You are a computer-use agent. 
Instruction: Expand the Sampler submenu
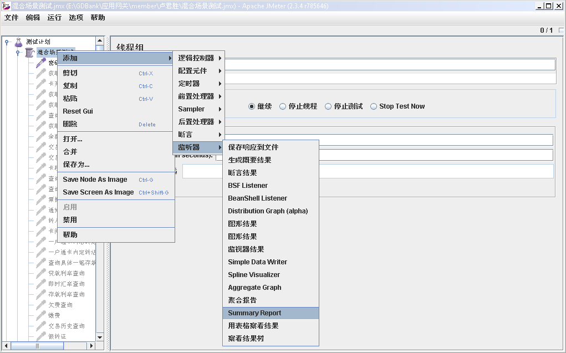tap(200, 109)
